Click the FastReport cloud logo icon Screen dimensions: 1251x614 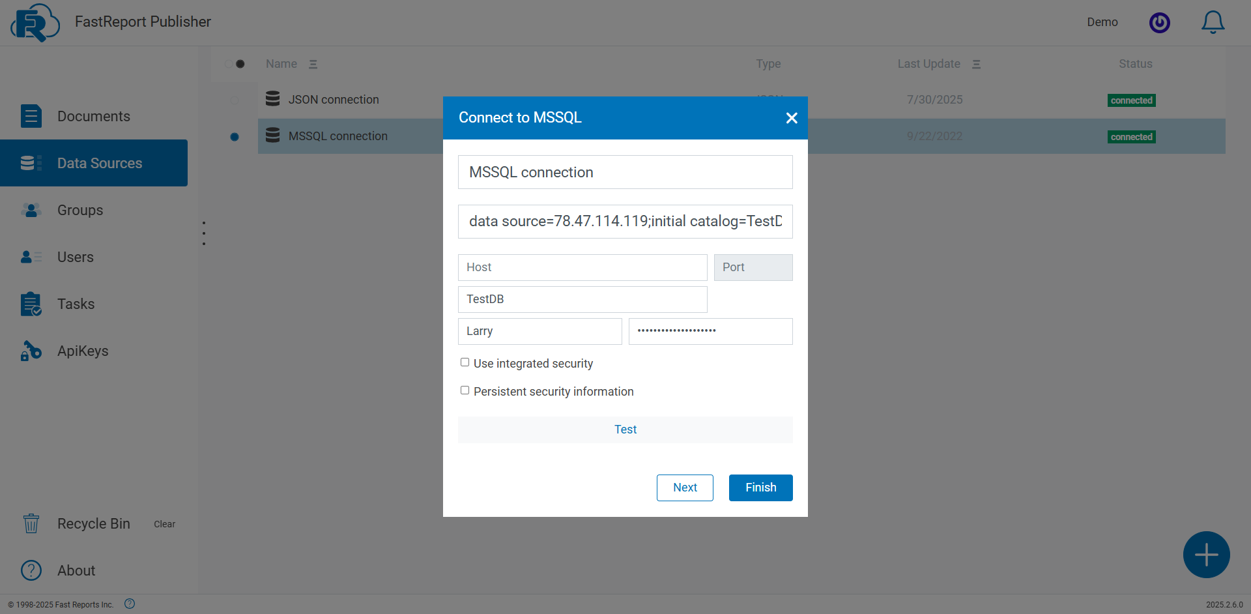(x=35, y=23)
